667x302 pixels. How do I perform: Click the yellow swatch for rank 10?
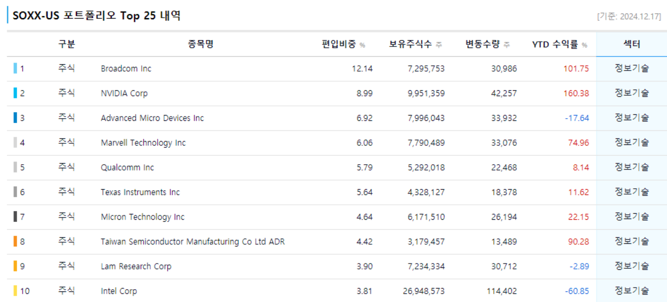coord(15,291)
